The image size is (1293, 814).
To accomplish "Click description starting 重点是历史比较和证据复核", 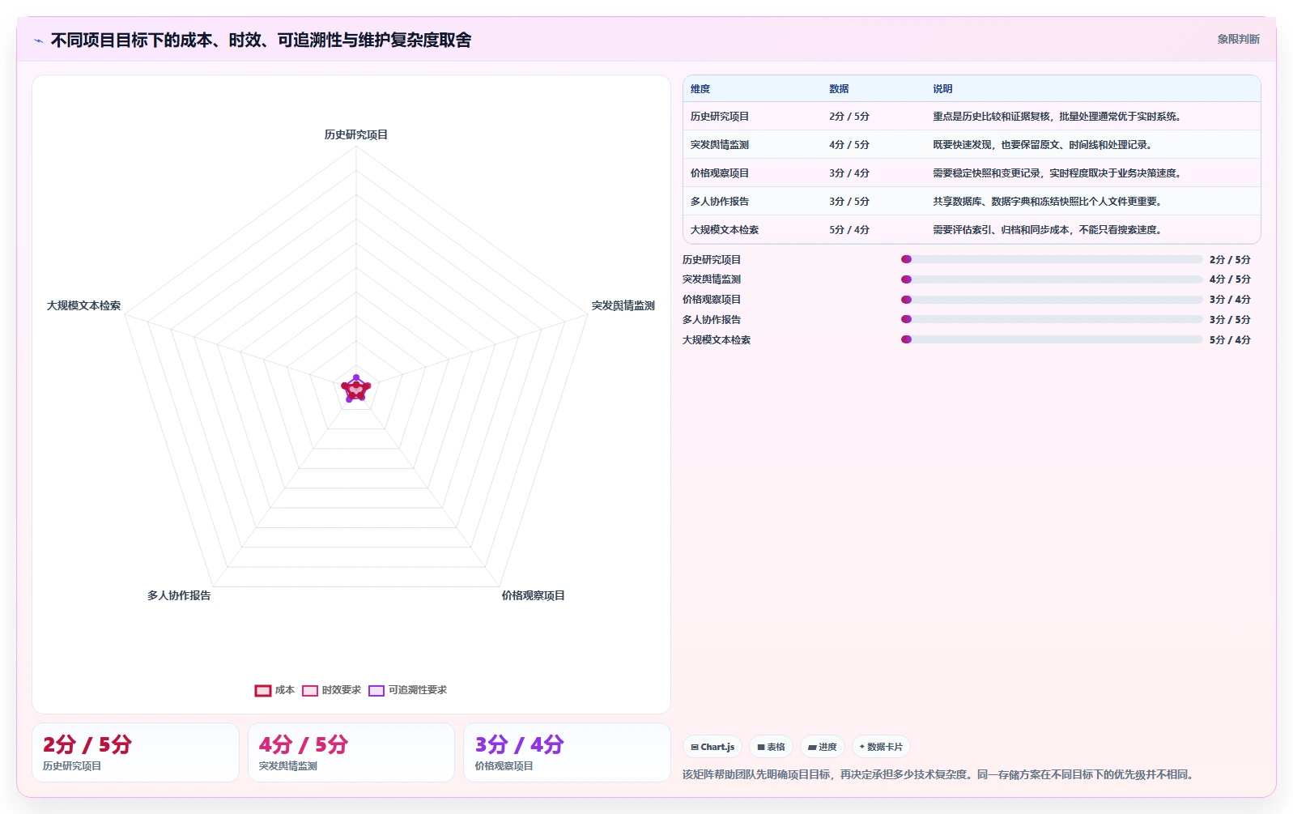I will 1059,117.
